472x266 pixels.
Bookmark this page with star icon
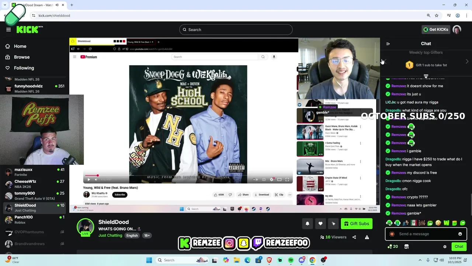[437, 16]
